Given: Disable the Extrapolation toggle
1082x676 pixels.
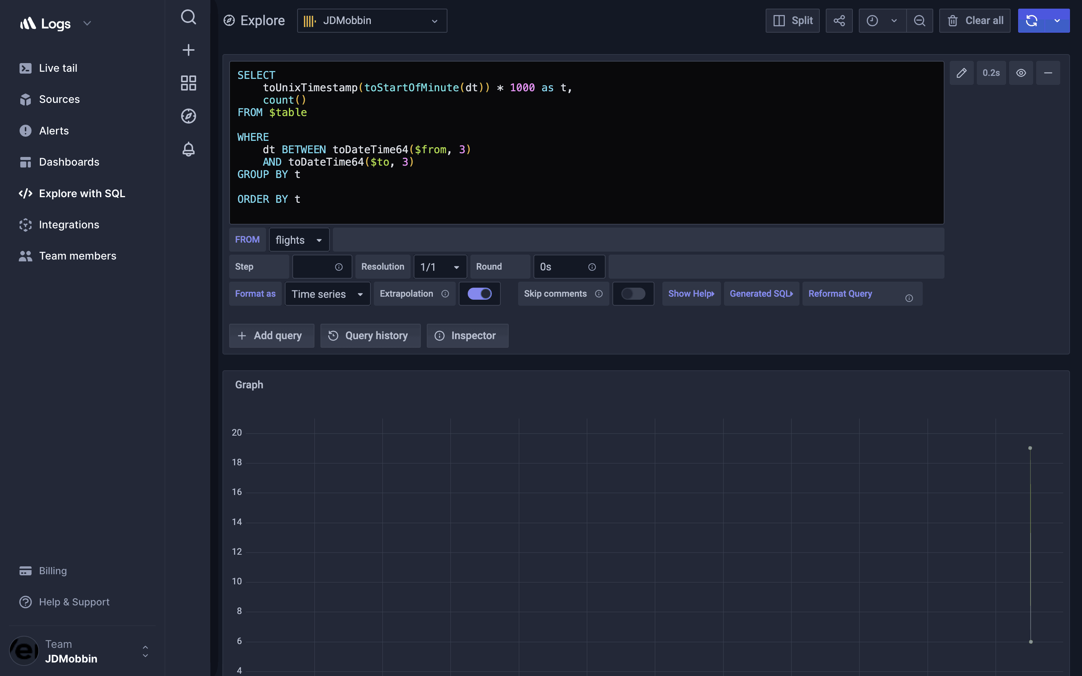Looking at the screenshot, I should 479,294.
